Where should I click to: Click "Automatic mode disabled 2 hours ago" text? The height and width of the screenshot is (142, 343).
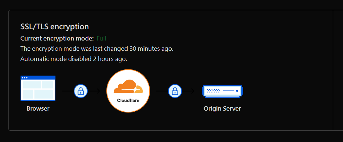74,59
